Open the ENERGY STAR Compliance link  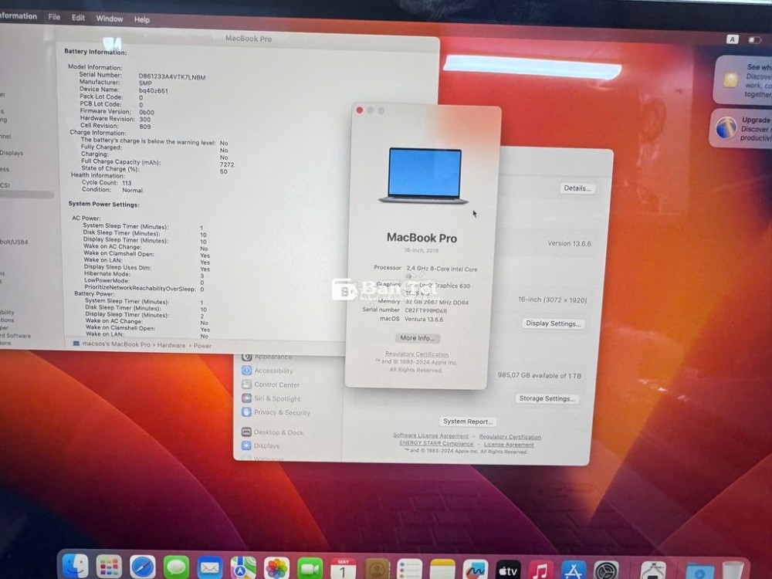(436, 443)
